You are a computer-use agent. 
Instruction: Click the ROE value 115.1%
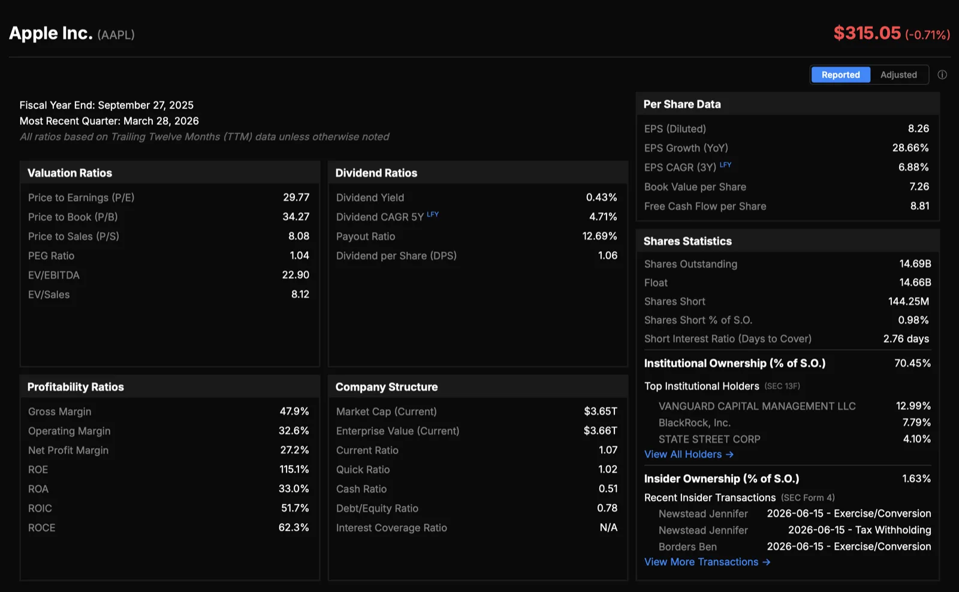[294, 469]
